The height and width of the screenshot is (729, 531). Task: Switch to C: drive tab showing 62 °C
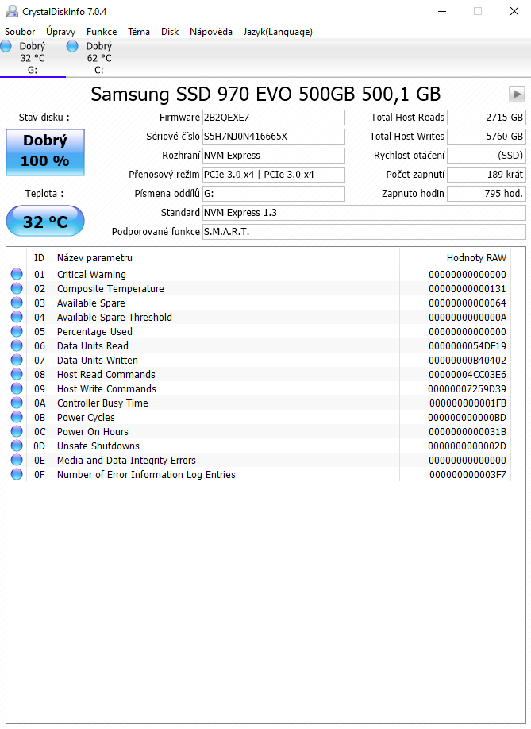(x=99, y=58)
